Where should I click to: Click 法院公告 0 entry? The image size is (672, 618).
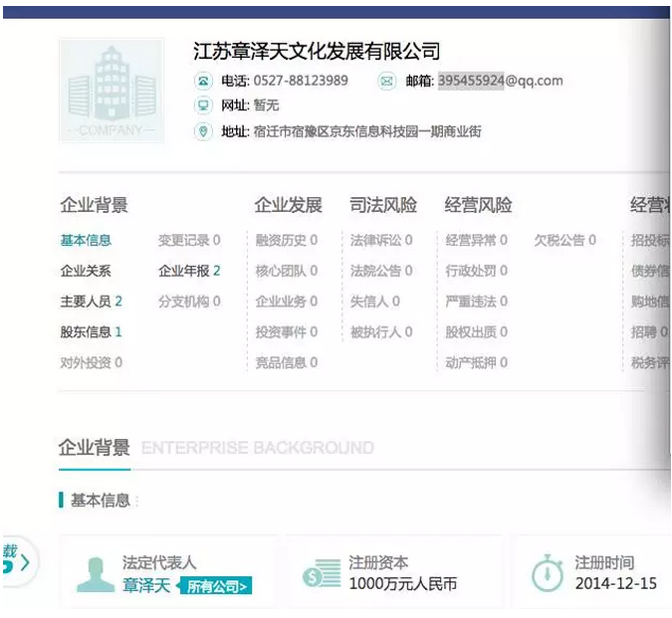(x=381, y=271)
